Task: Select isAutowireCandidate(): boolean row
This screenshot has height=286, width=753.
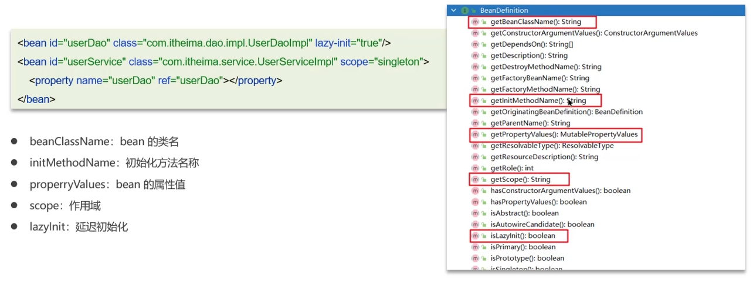Action: pyautogui.click(x=542, y=224)
